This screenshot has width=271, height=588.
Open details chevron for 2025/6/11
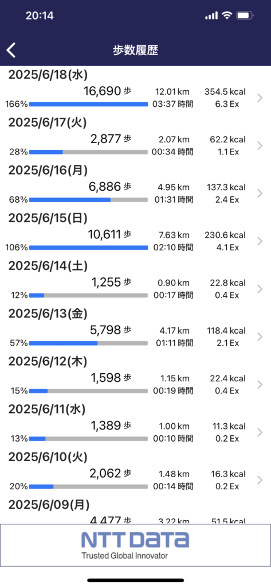[260, 432]
